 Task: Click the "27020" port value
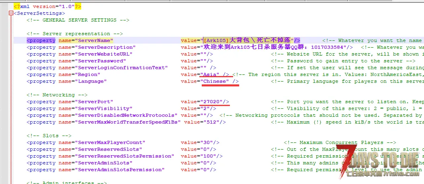coord(211,102)
